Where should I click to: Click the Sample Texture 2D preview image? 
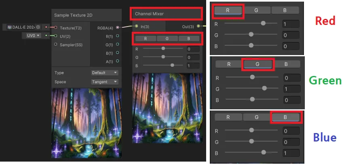click(86, 123)
